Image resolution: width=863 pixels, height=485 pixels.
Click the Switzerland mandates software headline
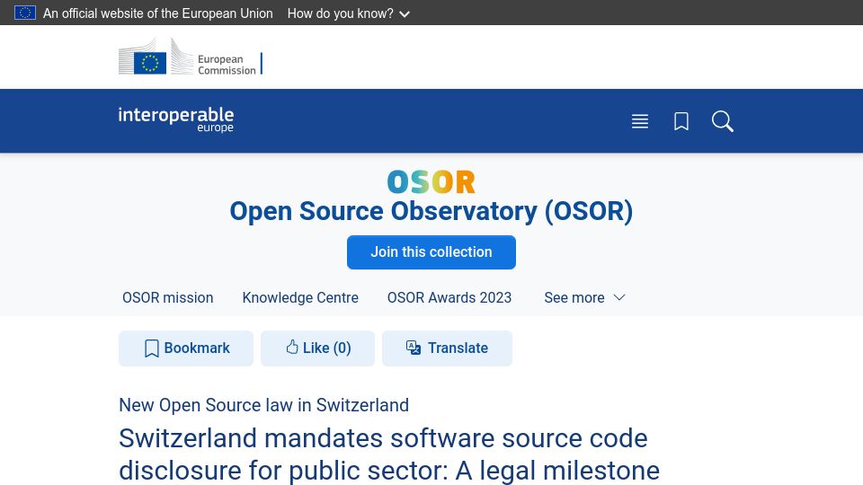389,454
